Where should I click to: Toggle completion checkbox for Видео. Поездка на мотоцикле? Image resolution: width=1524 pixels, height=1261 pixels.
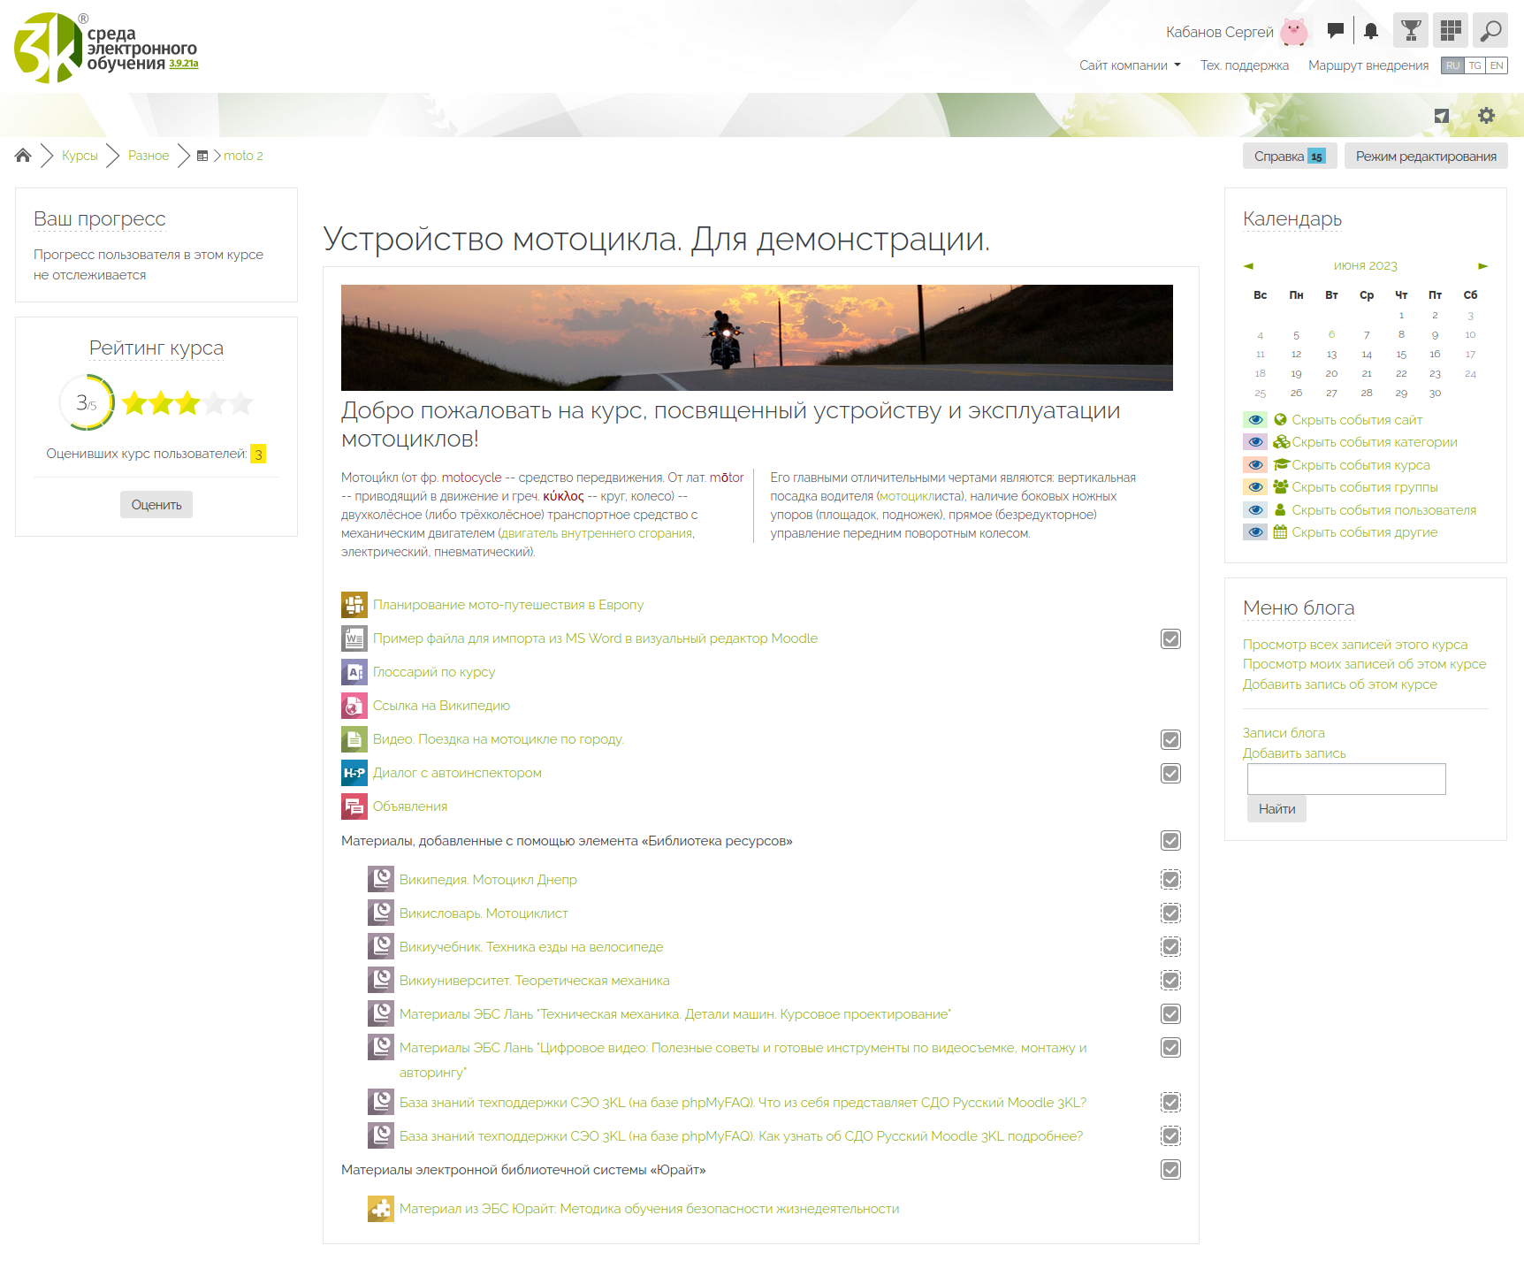[x=1170, y=740]
